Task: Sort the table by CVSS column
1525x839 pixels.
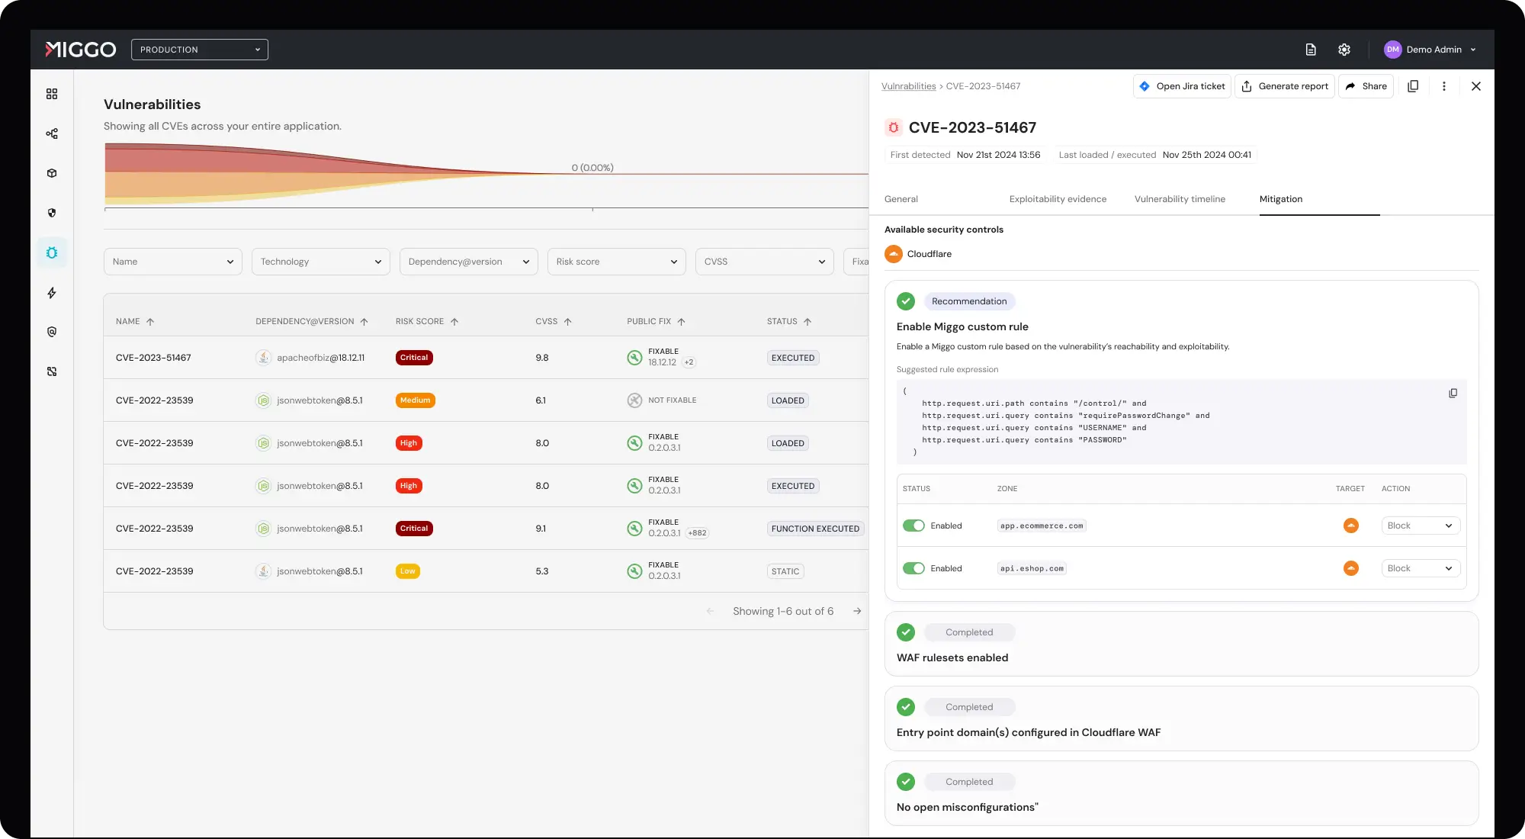Action: (x=554, y=321)
